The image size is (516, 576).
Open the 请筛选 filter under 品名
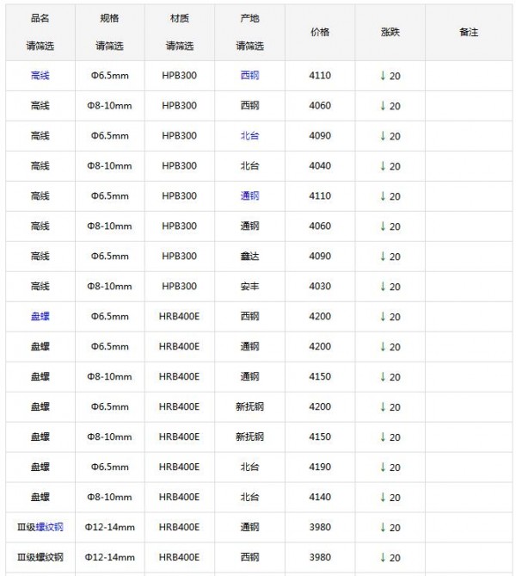pyautogui.click(x=40, y=46)
